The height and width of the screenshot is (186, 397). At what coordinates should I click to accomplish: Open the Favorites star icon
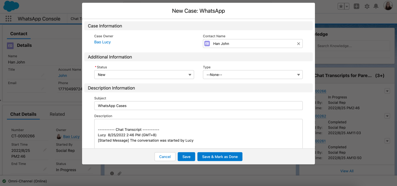341,6
